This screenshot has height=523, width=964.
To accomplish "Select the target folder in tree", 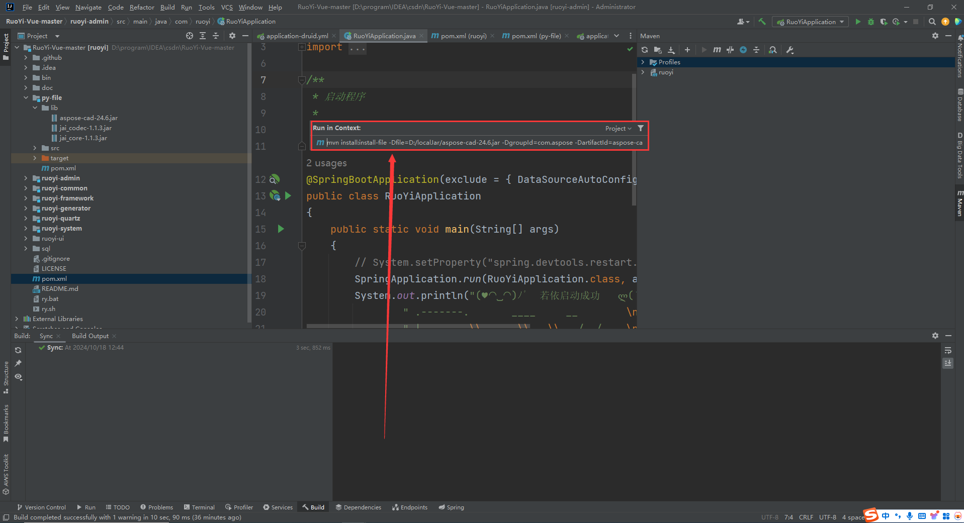I will [59, 158].
